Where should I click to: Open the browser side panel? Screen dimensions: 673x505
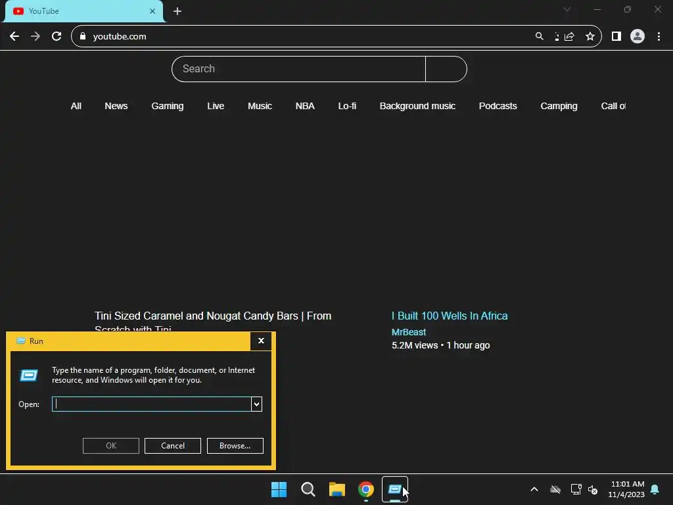(x=616, y=37)
